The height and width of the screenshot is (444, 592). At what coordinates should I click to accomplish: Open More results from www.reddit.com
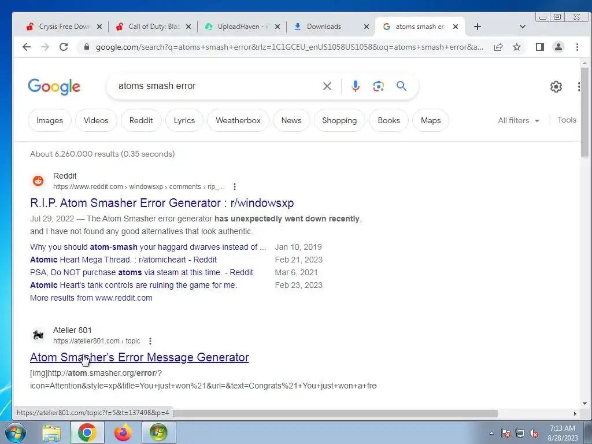[91, 298]
